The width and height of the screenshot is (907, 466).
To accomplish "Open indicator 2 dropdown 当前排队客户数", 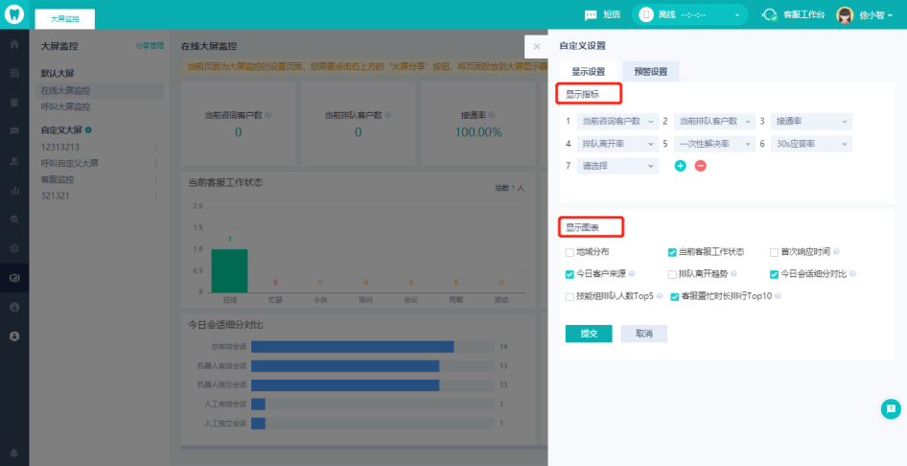I will click(x=715, y=122).
